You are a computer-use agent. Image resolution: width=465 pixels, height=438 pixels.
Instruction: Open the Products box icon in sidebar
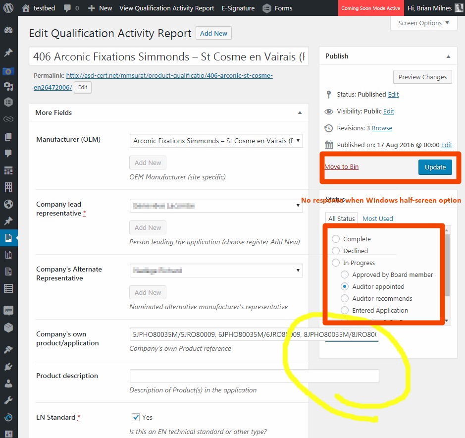pyautogui.click(x=8, y=328)
